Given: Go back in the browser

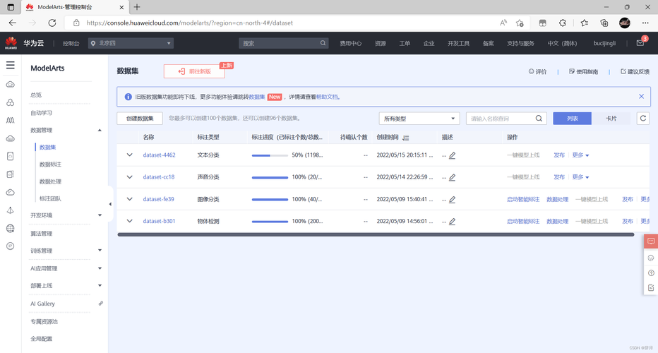Looking at the screenshot, I should (13, 23).
